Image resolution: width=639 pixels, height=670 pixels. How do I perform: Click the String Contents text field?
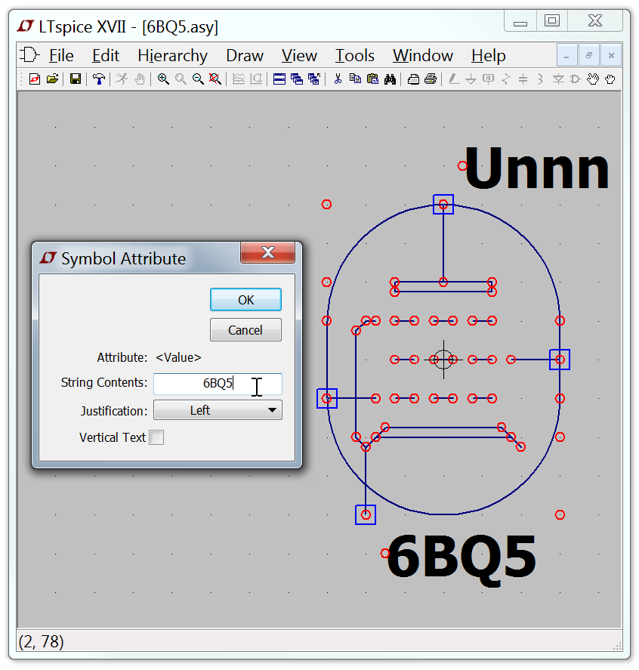coord(218,384)
